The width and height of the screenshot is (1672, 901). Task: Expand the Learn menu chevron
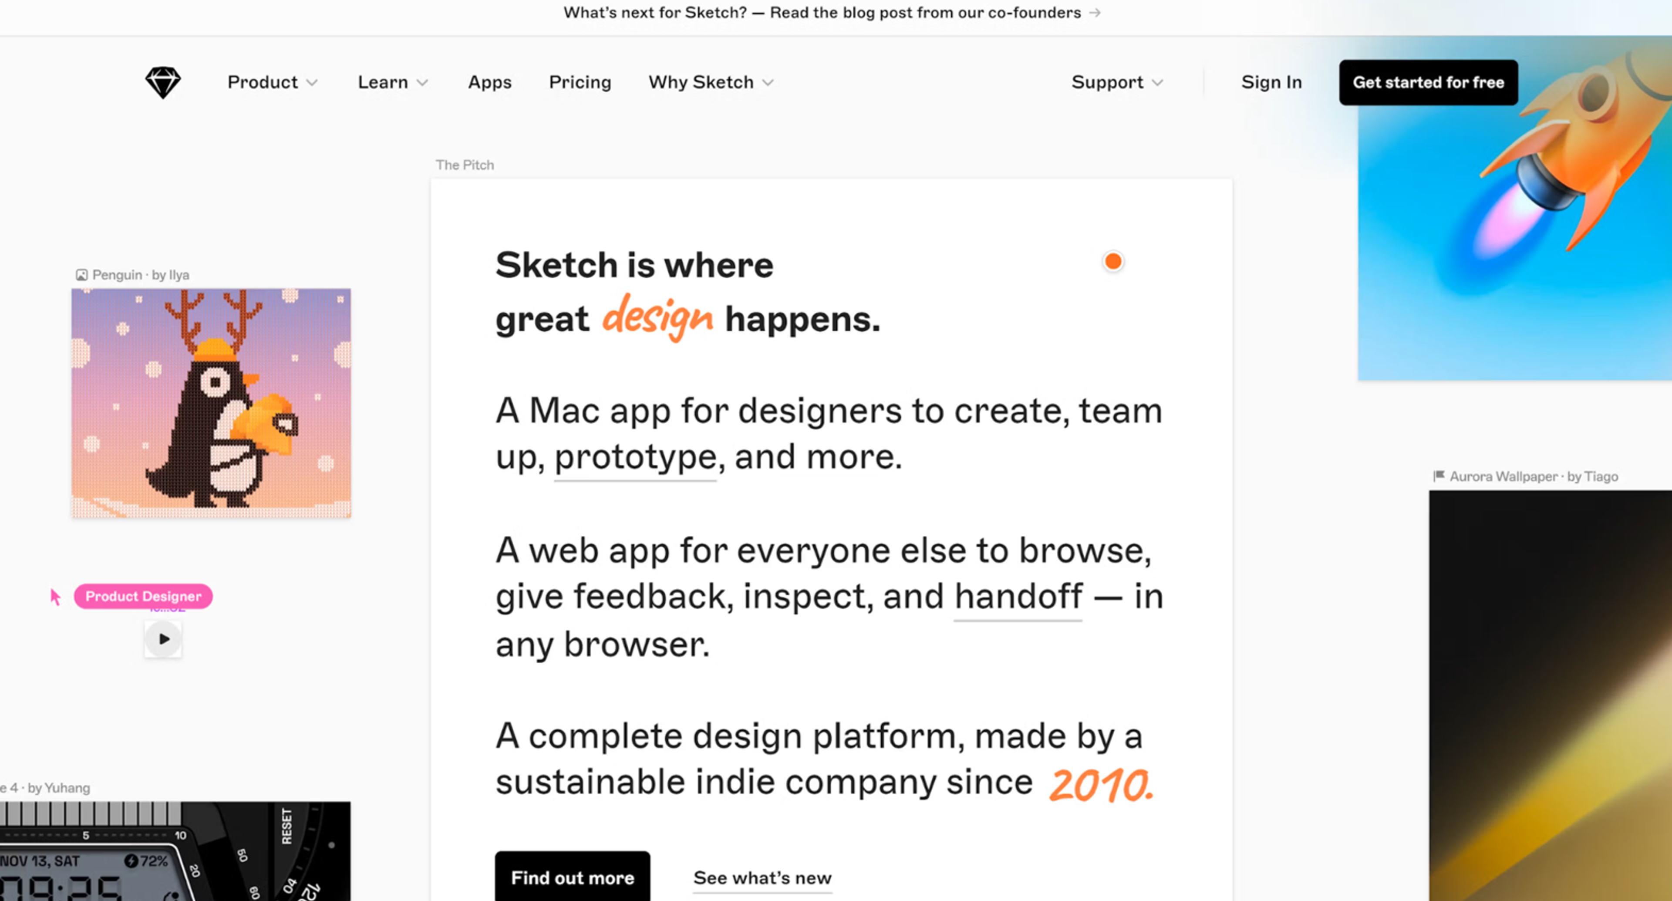click(x=422, y=83)
